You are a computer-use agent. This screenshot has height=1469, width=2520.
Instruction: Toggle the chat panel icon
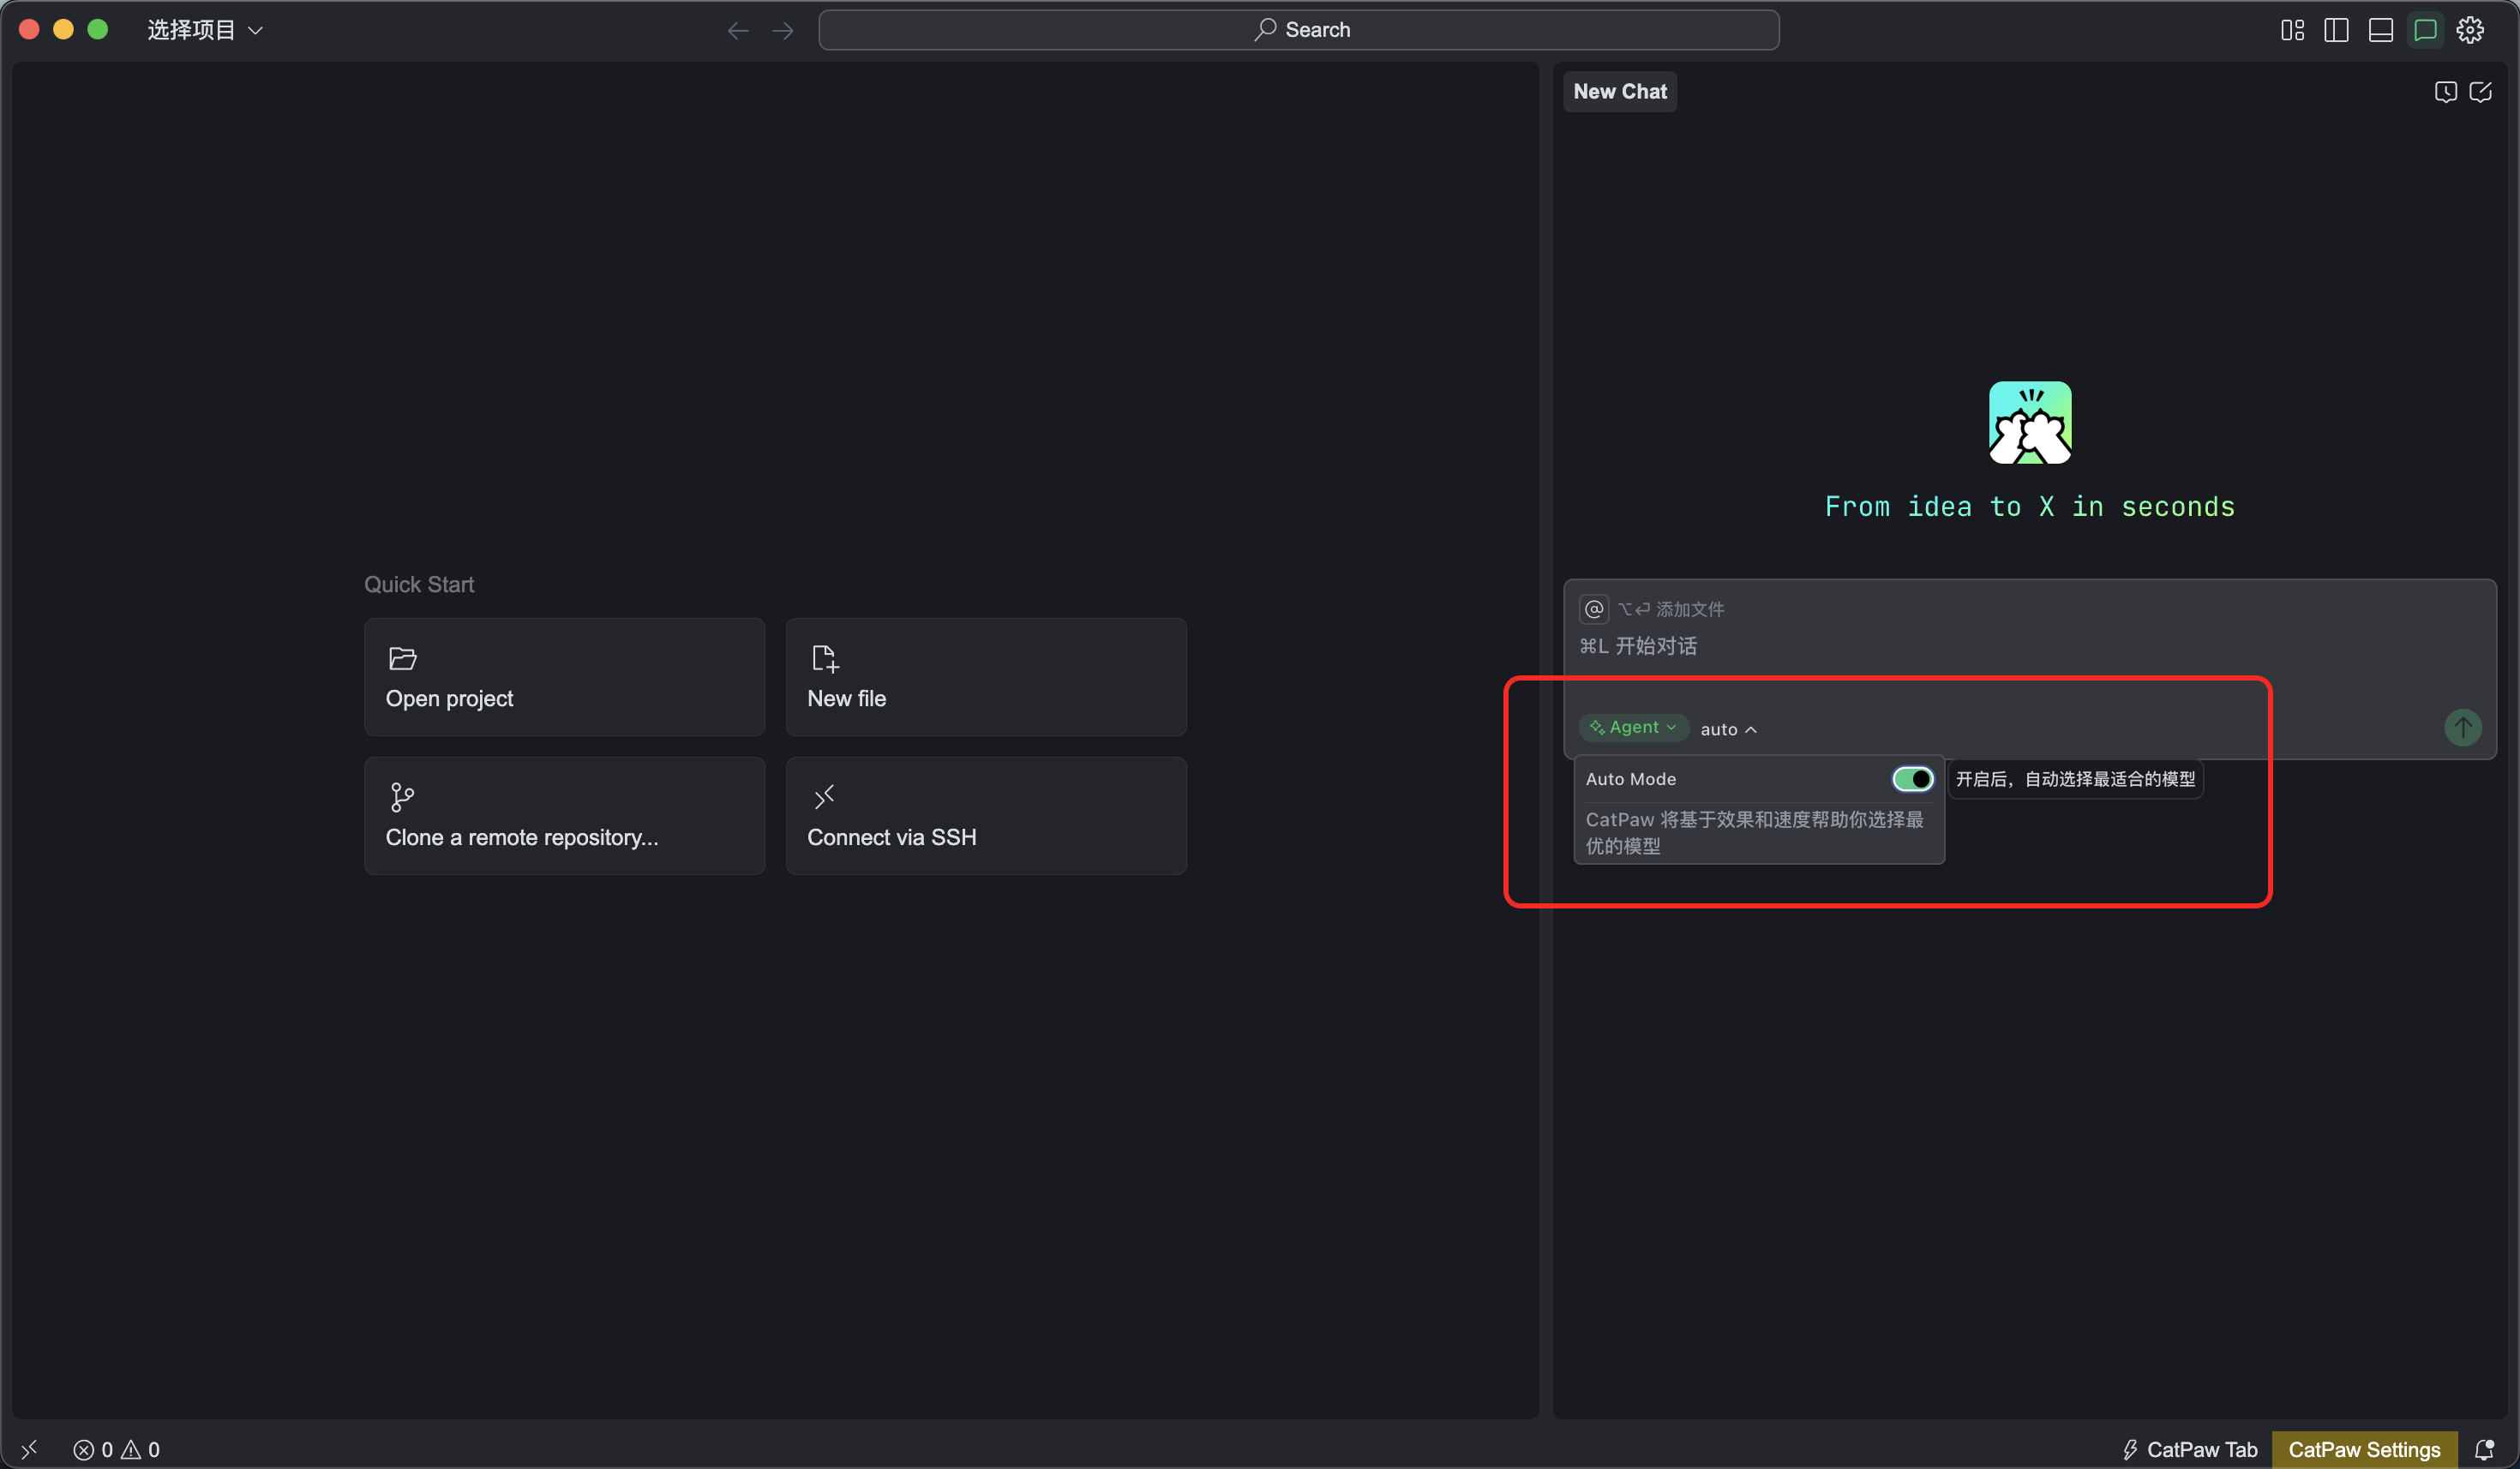coord(2425,30)
